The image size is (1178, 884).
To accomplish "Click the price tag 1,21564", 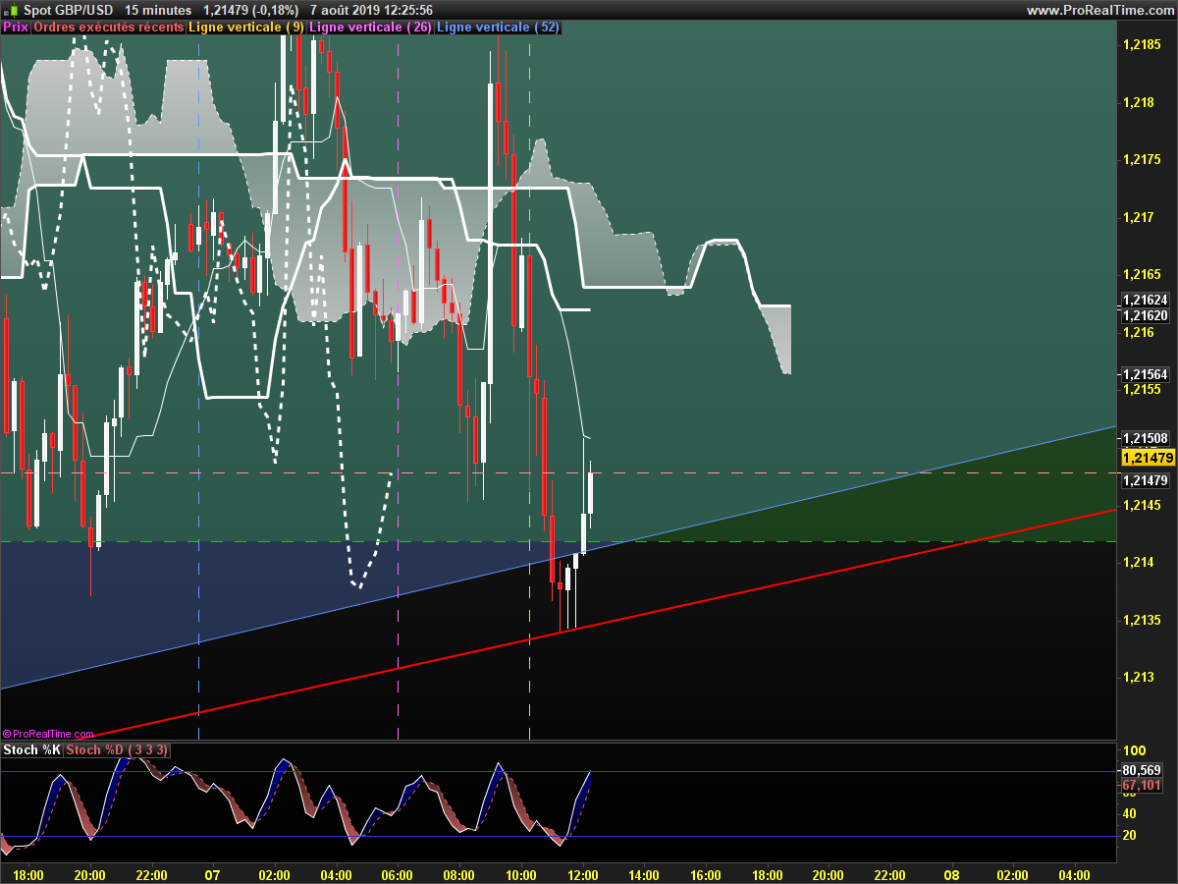I will pyautogui.click(x=1145, y=374).
